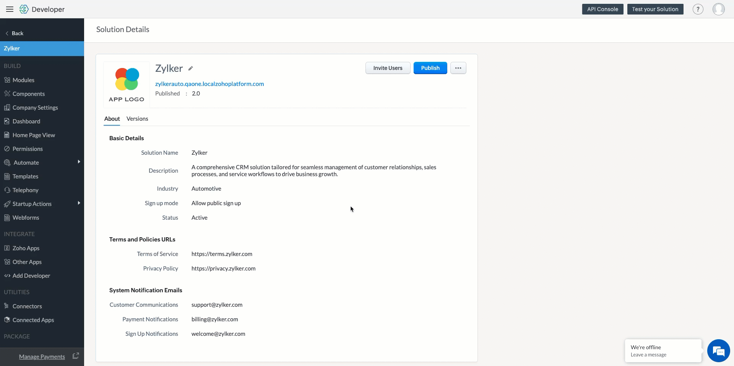Viewport: 734px width, 366px height.
Task: Click the Automate gear icon
Action: (x=7, y=162)
